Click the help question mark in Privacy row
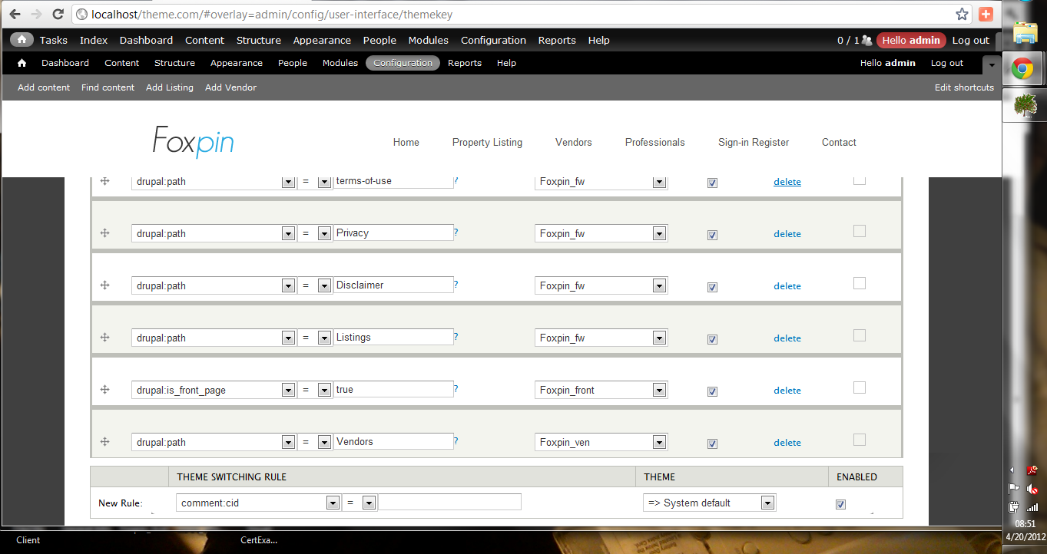Viewport: 1047px width, 554px height. click(456, 232)
